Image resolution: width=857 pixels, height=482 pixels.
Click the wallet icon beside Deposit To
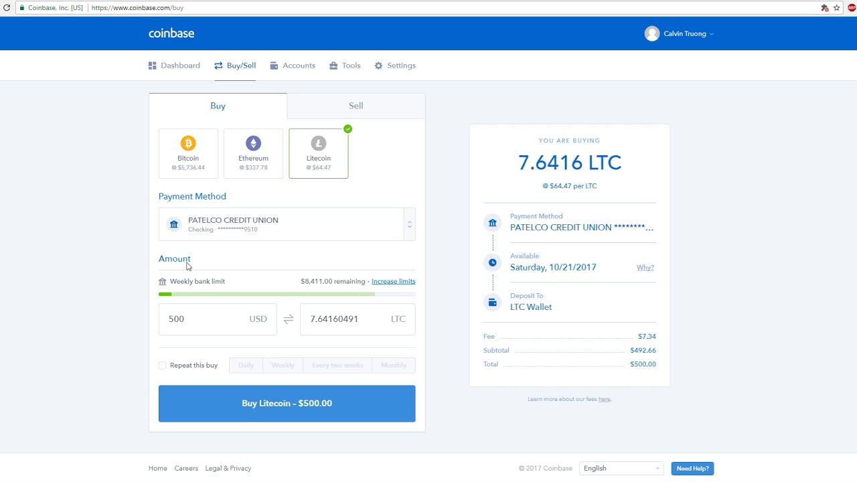(493, 303)
